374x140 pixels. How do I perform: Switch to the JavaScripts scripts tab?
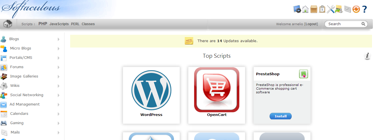click(59, 24)
